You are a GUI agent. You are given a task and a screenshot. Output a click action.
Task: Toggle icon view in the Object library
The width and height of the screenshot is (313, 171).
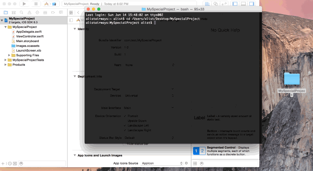(x=195, y=163)
